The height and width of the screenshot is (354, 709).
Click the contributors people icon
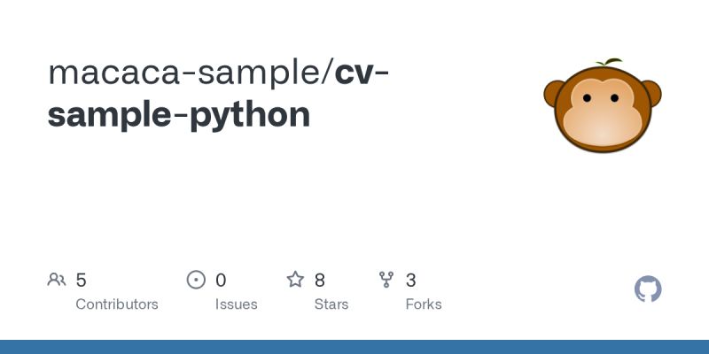57,280
